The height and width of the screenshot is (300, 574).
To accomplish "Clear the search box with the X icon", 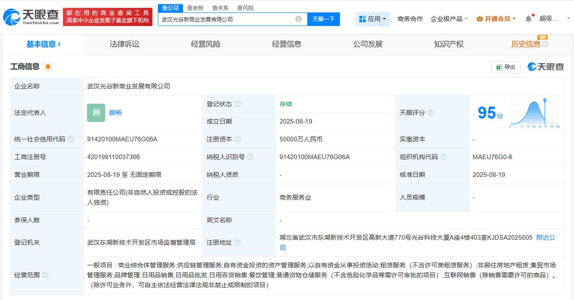I will coord(299,19).
